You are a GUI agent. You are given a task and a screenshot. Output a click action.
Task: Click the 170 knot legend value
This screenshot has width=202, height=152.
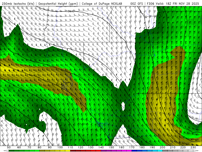coord(132,147)
